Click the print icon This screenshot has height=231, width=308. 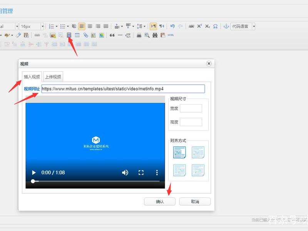(139, 35)
